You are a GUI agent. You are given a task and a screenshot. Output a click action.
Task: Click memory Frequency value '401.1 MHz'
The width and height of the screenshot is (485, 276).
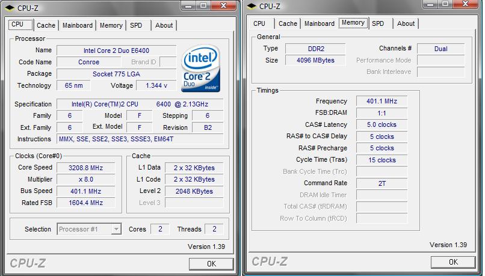[x=382, y=101]
